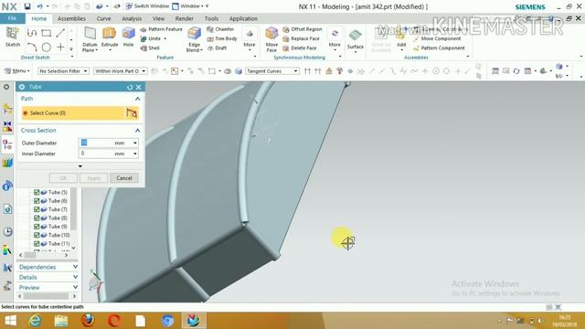Switch to the View tab
This screenshot has width=585, height=329.
pyautogui.click(x=158, y=18)
